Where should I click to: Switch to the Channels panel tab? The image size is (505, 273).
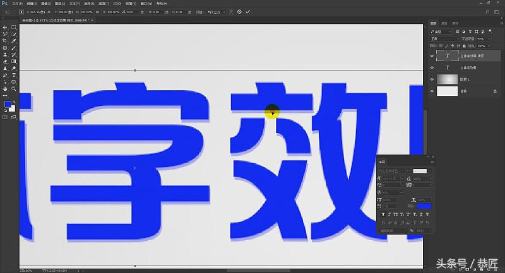444,23
